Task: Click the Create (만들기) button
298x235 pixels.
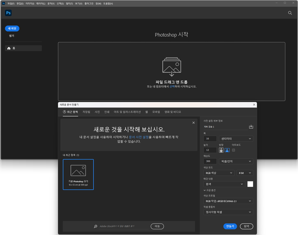Action: 230,226
